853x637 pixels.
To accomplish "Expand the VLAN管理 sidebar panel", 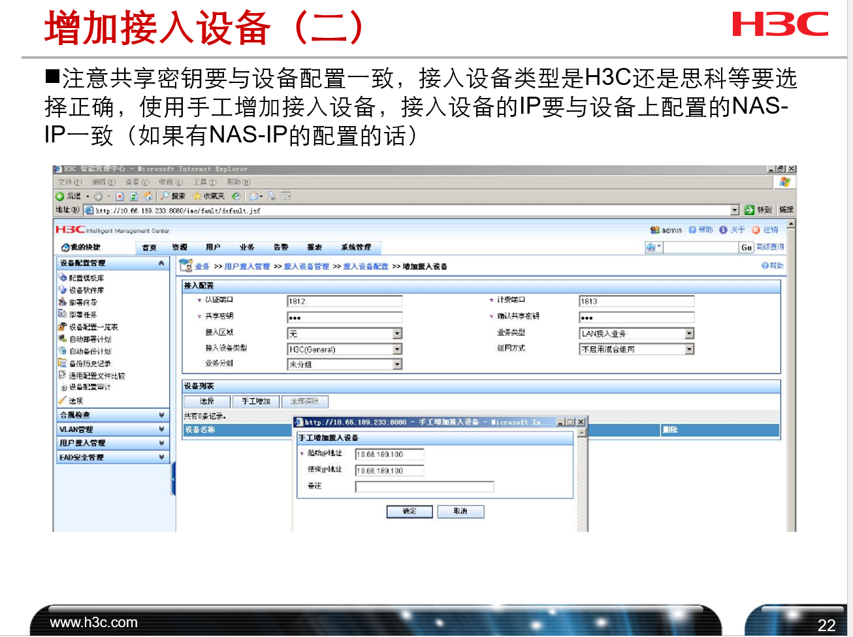I will pos(161,429).
